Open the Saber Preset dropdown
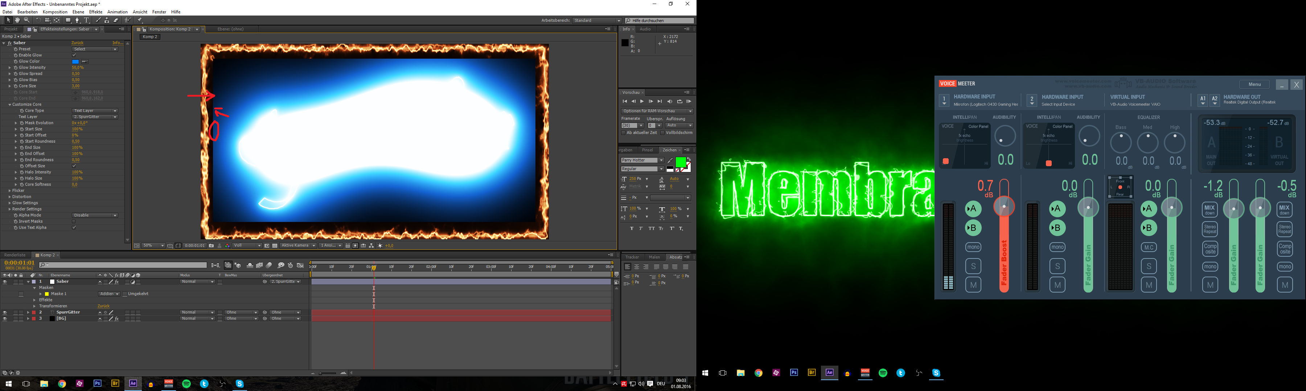Viewport: 1306px width, 391px height. coord(95,49)
